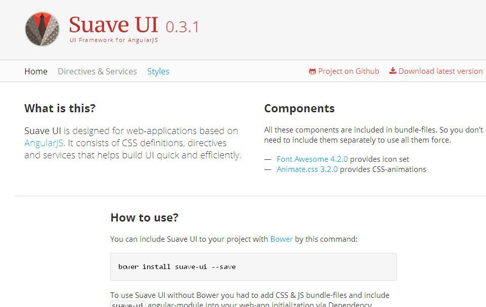Click the Suave UI necktie logo

pyautogui.click(x=42, y=29)
